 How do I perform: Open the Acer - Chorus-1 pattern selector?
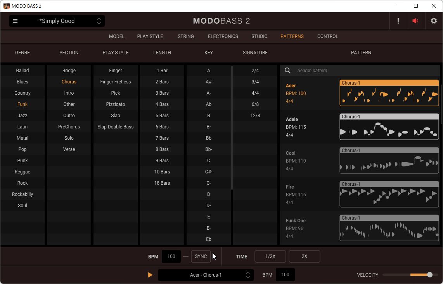coord(206,275)
